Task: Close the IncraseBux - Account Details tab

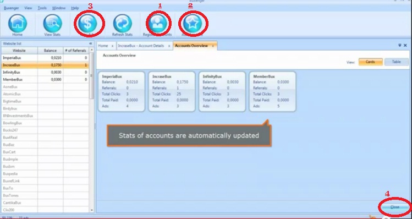Action: pyautogui.click(x=169, y=46)
